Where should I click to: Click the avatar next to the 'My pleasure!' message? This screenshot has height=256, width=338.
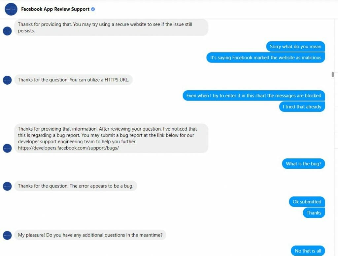[x=7, y=235]
